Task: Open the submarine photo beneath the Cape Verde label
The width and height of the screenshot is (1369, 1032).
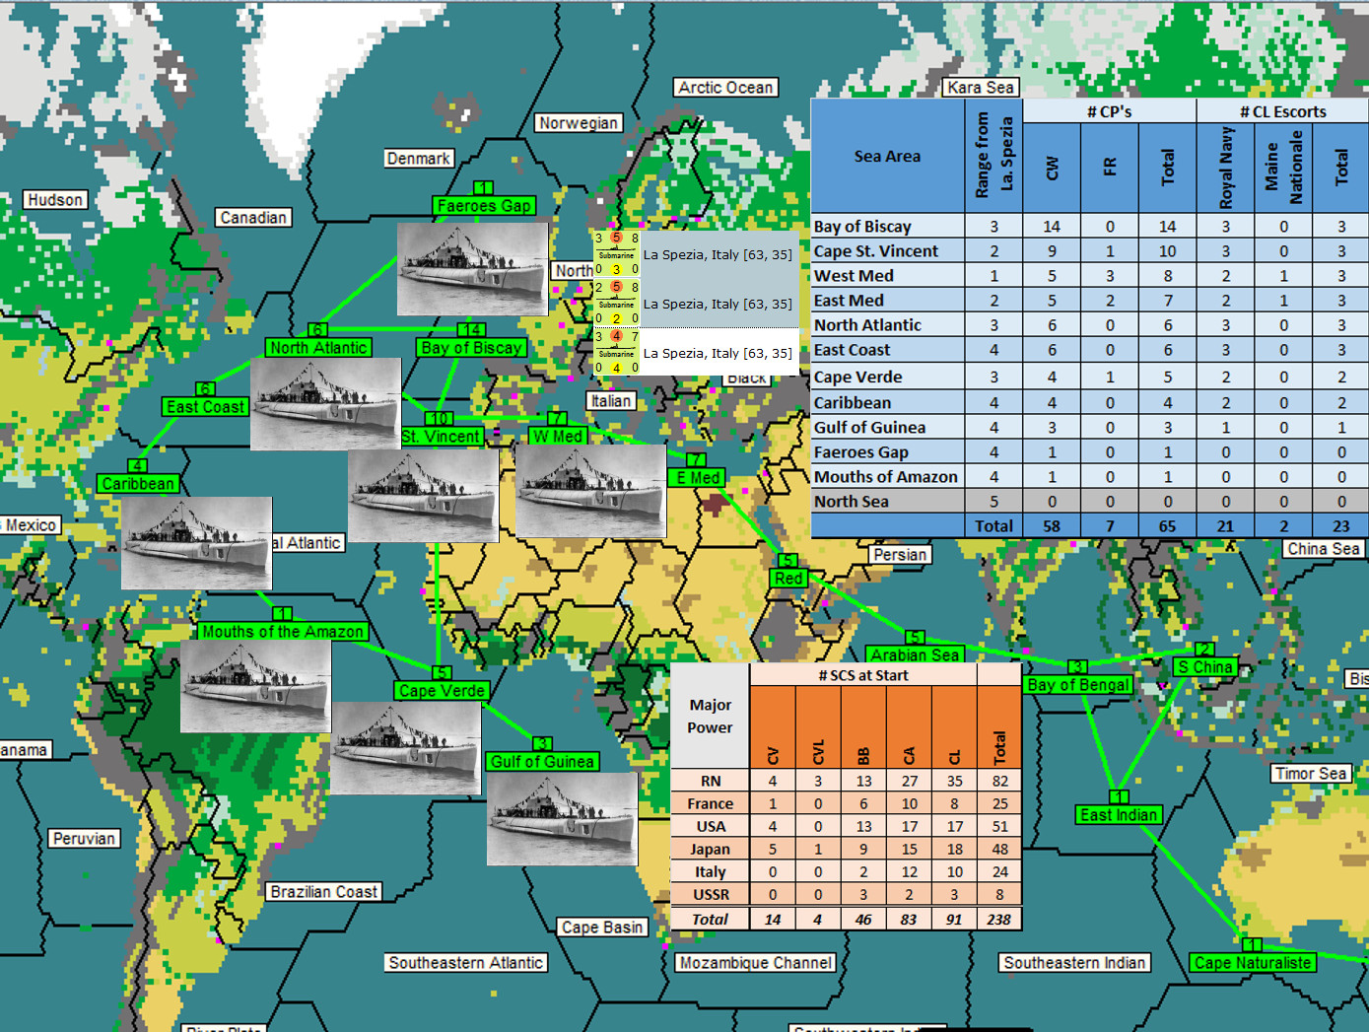Action: click(406, 748)
